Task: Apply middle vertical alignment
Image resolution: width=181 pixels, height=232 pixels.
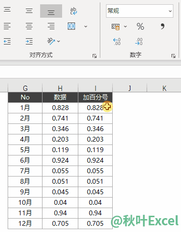Action: (29, 11)
